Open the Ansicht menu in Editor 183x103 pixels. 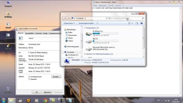tap(118, 5)
